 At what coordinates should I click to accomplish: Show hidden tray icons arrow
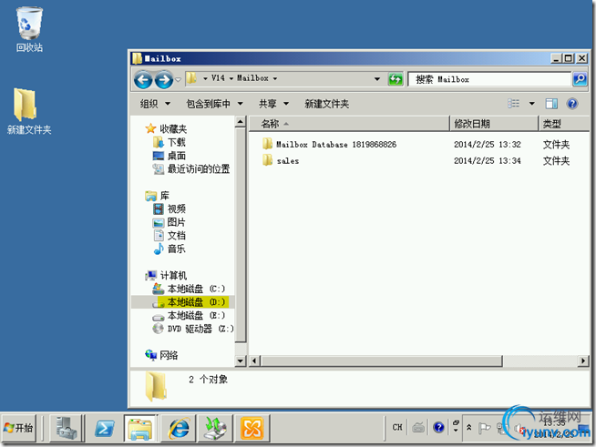469,427
